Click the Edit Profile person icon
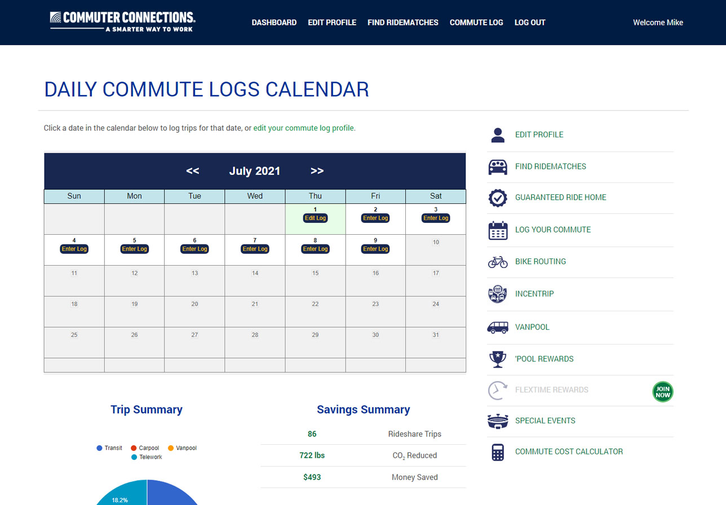 498,135
